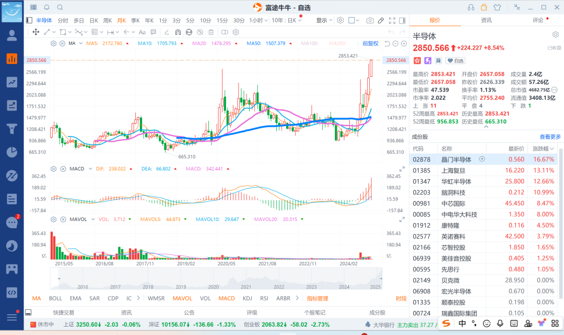Open the funnel screener icon in sidebar
The width and height of the screenshot is (564, 335).
pos(12,129)
